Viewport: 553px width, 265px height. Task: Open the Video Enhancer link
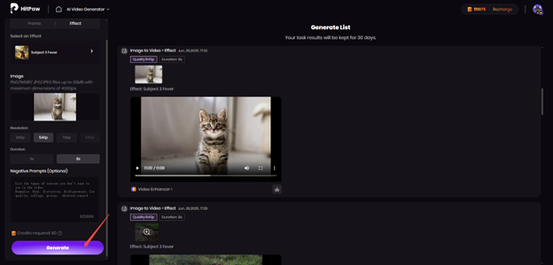pos(155,189)
